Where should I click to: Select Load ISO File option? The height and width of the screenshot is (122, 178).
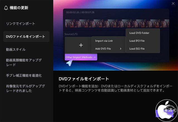point(137,49)
